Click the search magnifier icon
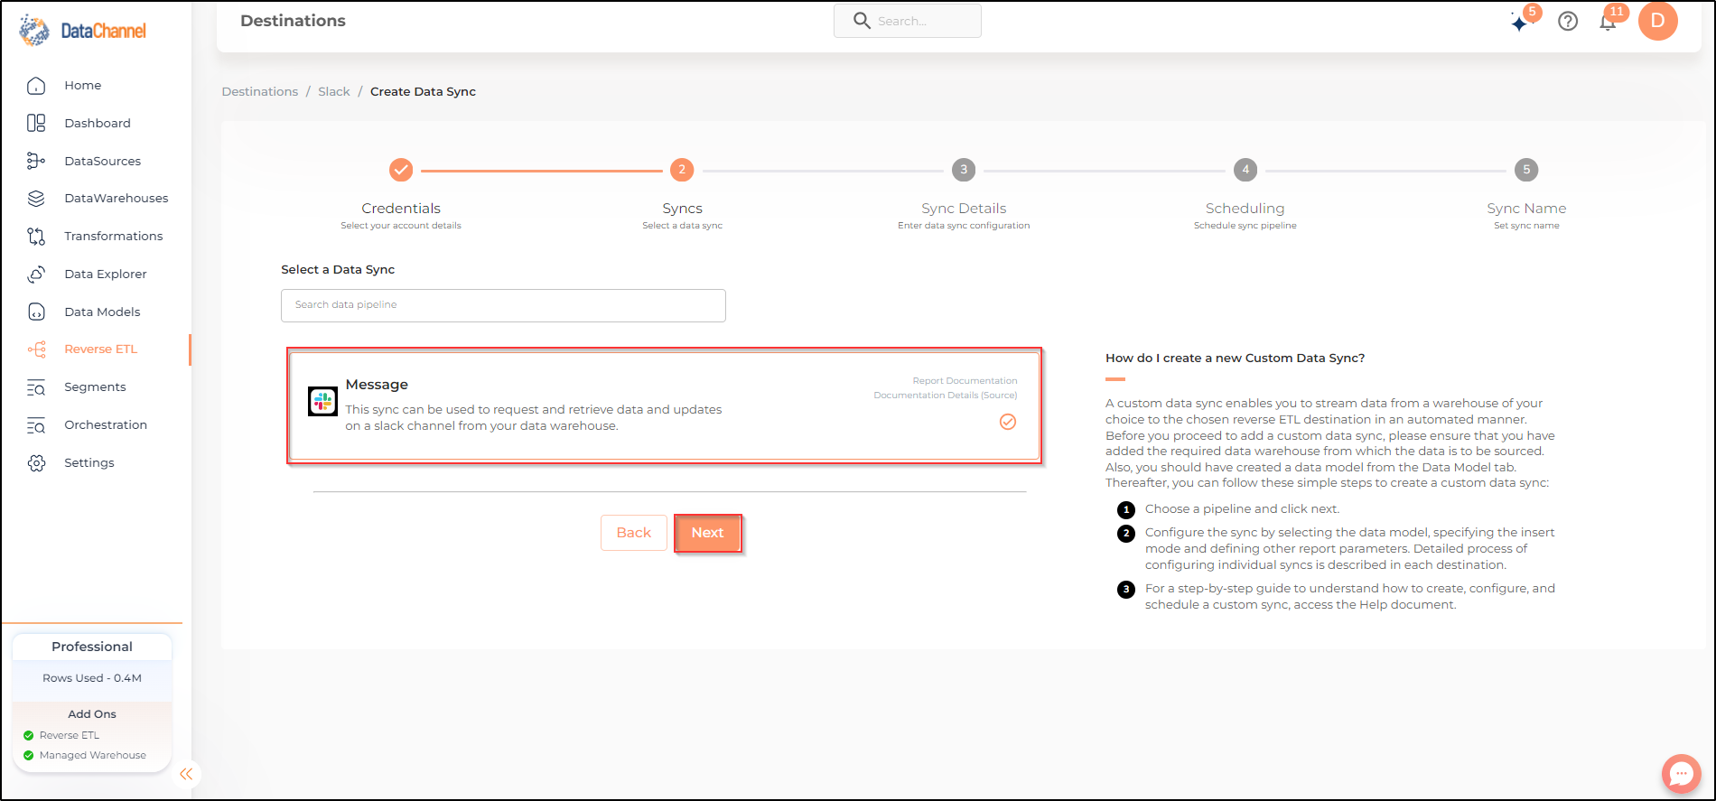The width and height of the screenshot is (1716, 801). [x=862, y=21]
